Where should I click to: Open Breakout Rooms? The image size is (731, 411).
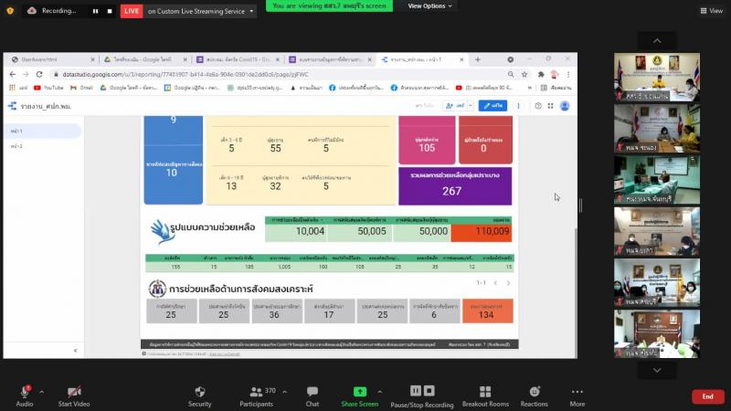(485, 396)
